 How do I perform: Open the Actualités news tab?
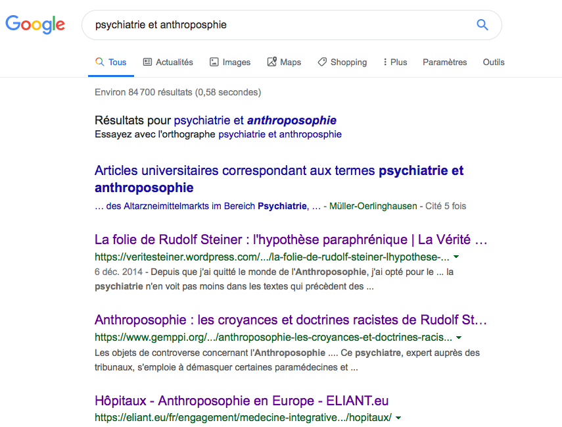(168, 62)
